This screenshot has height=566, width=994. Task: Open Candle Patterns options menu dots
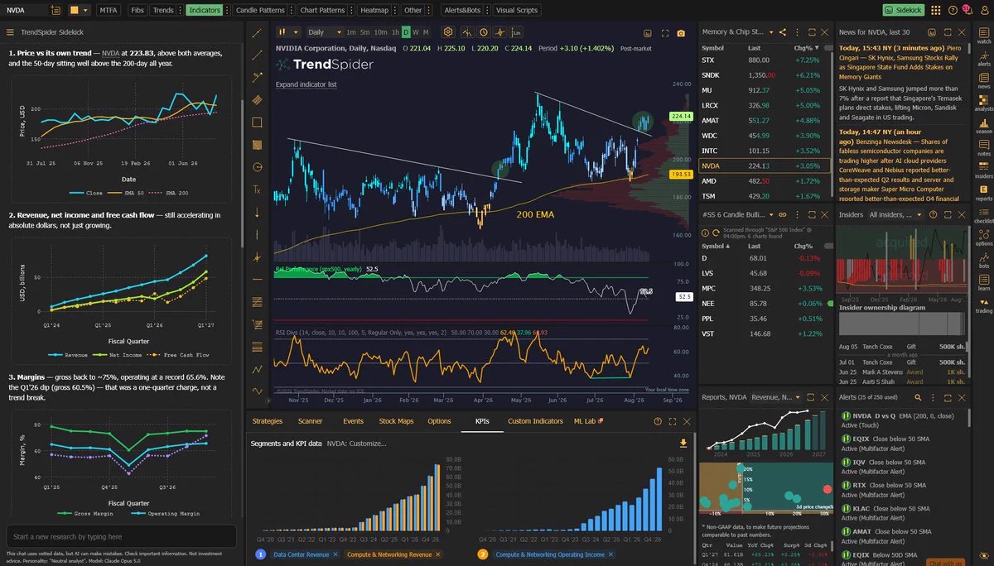click(291, 10)
